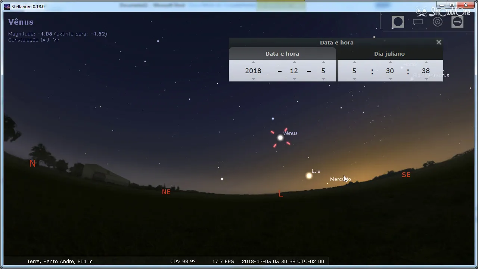478x269 pixels.
Task: Decrease the day value with down arrow
Action: tap(323, 79)
